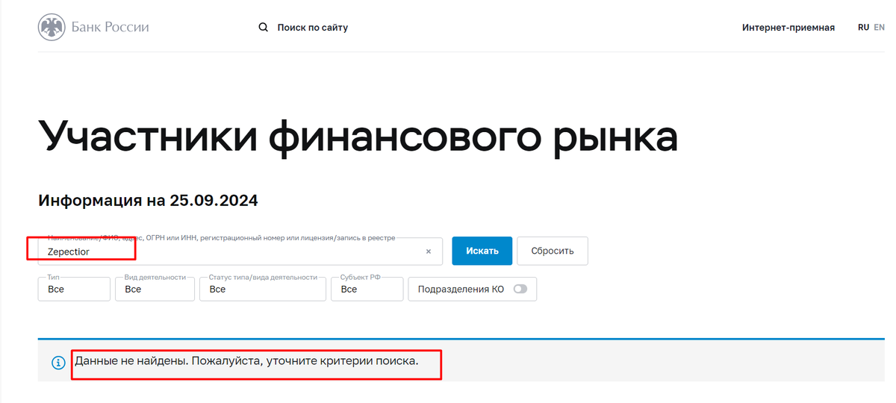Clear search field with the x icon
This screenshot has height=403, width=896.
[429, 252]
